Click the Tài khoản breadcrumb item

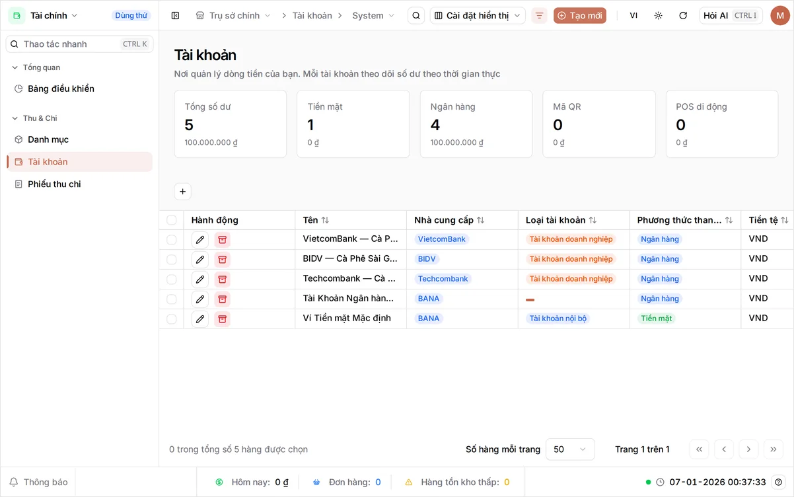pos(312,15)
